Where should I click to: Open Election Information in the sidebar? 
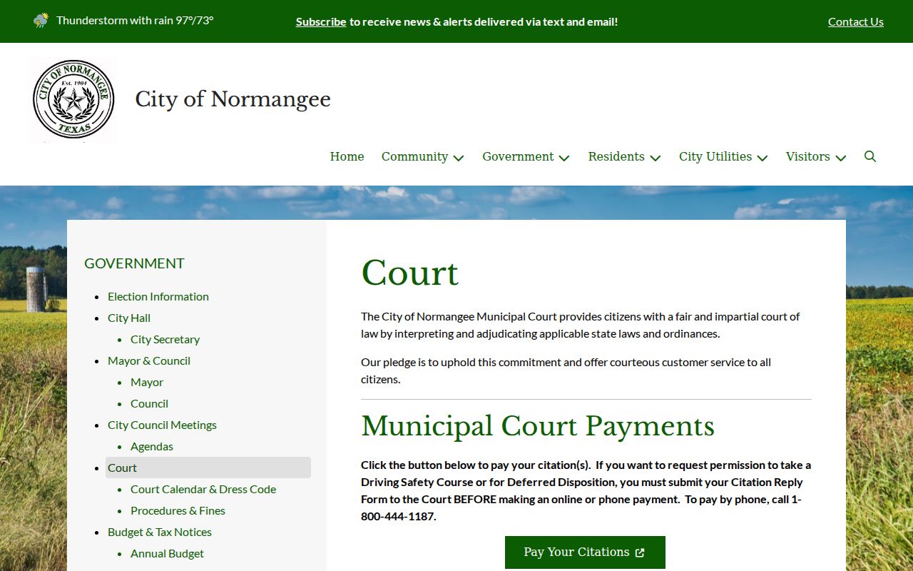point(158,296)
